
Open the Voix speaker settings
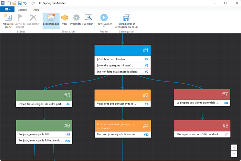[x=65, y=18]
